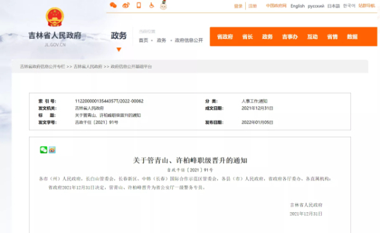Open the Weibo icon in top bar
This screenshot has width=380, height=233.
tap(126, 5)
